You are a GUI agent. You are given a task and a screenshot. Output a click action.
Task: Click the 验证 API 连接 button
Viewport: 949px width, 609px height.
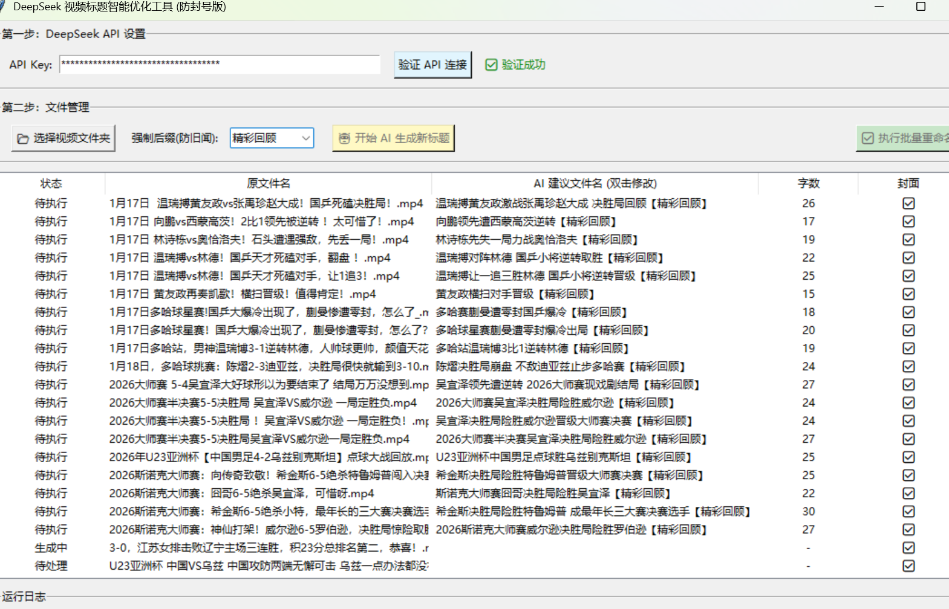[432, 65]
